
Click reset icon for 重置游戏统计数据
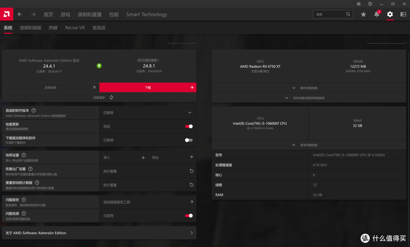point(191,185)
